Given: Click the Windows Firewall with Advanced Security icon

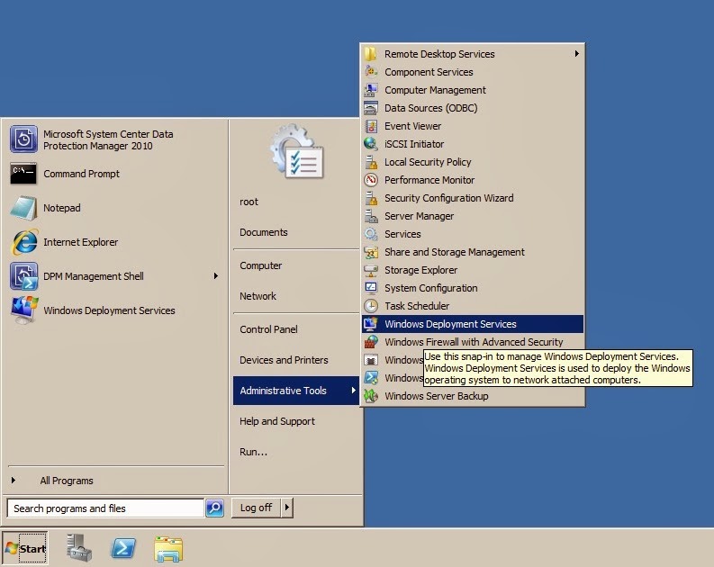Looking at the screenshot, I should point(371,342).
